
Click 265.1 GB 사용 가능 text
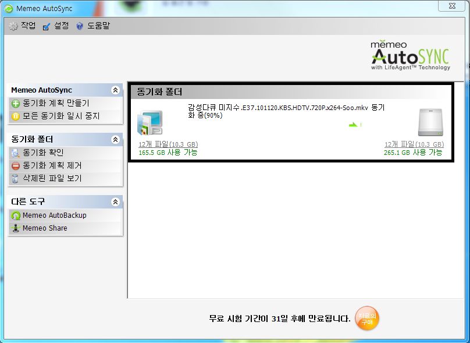click(413, 153)
